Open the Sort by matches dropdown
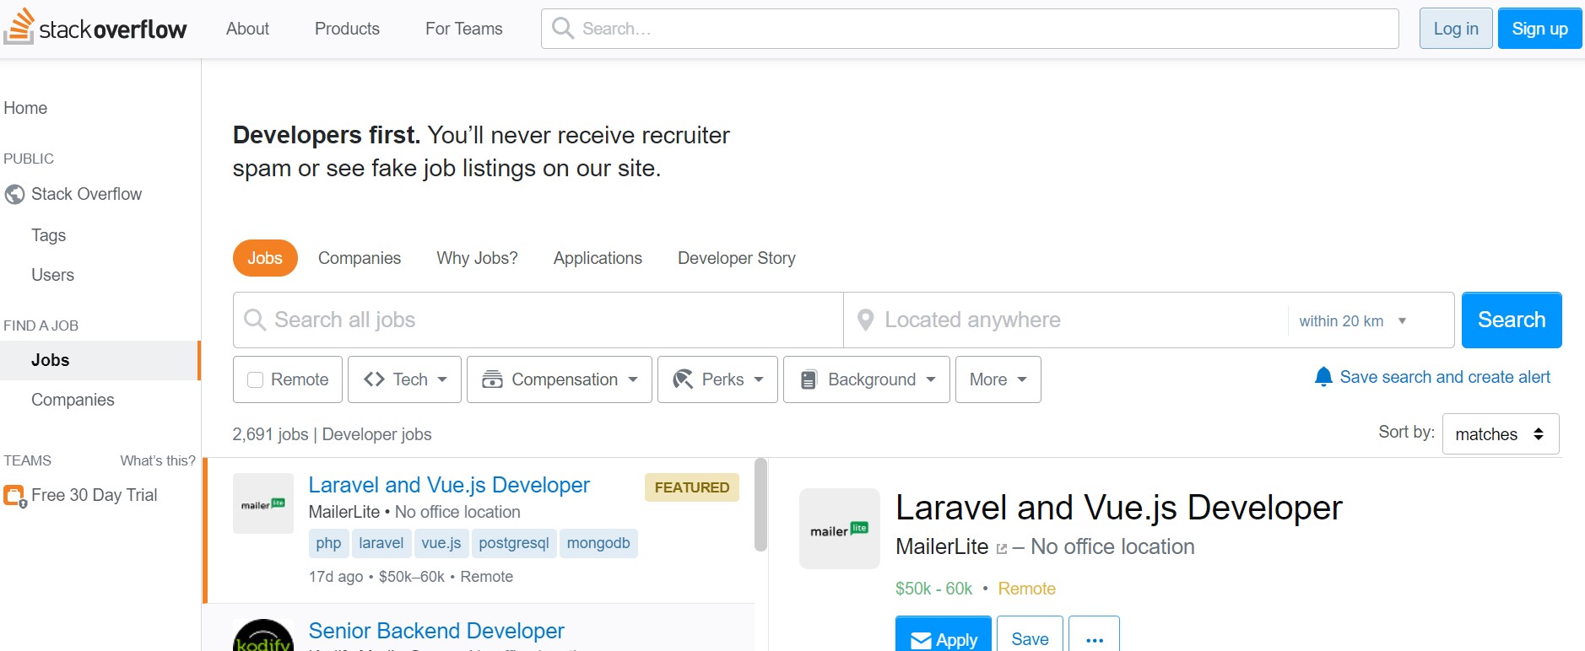The width and height of the screenshot is (1585, 651). (x=1501, y=434)
